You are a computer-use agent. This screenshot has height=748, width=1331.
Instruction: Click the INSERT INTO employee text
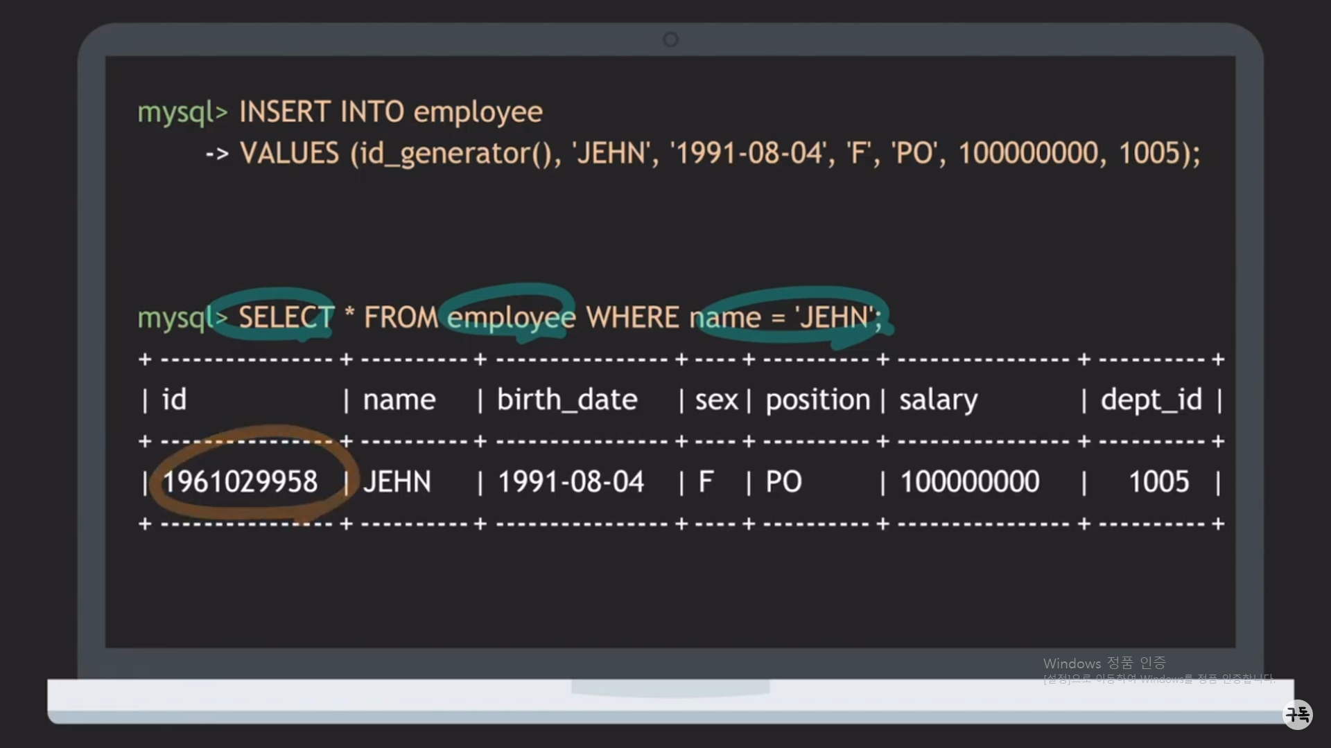[x=390, y=112]
